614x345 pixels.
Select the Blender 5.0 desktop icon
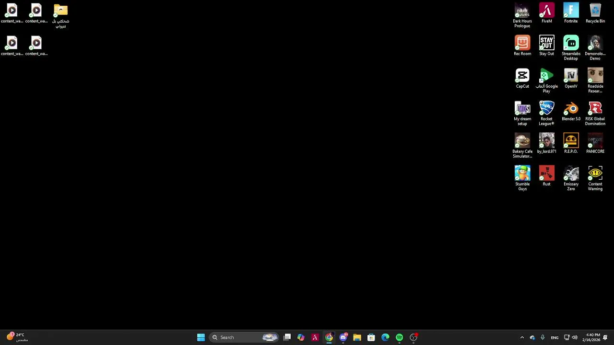click(571, 111)
